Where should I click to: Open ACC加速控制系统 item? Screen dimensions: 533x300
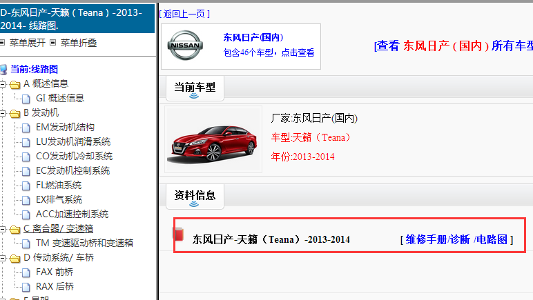tap(72, 214)
